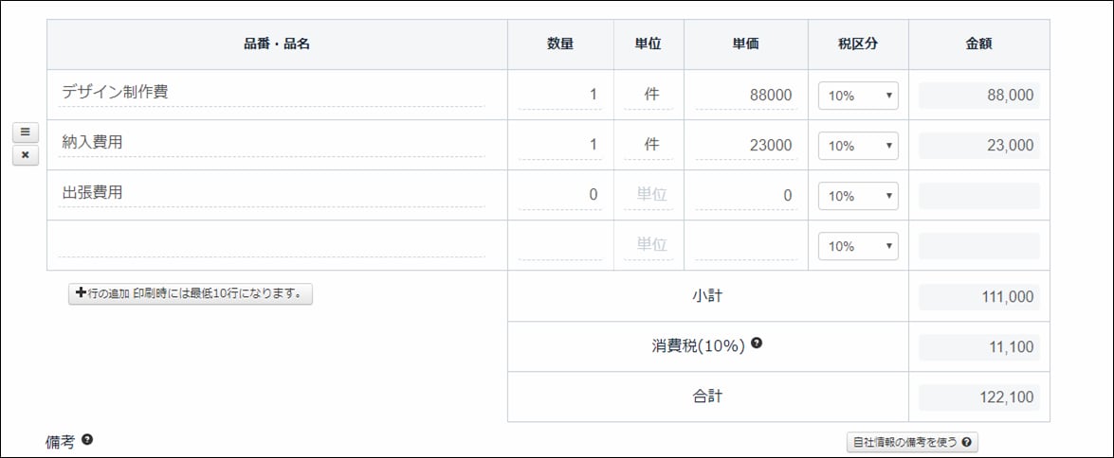Click the デザイン制作費 item name field

coord(271,93)
